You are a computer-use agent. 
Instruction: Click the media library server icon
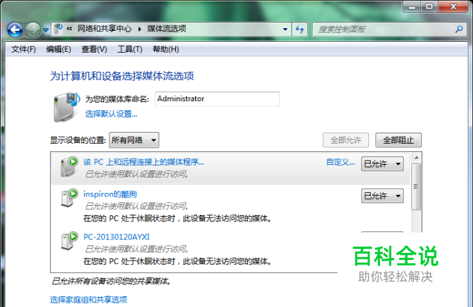[x=66, y=107]
